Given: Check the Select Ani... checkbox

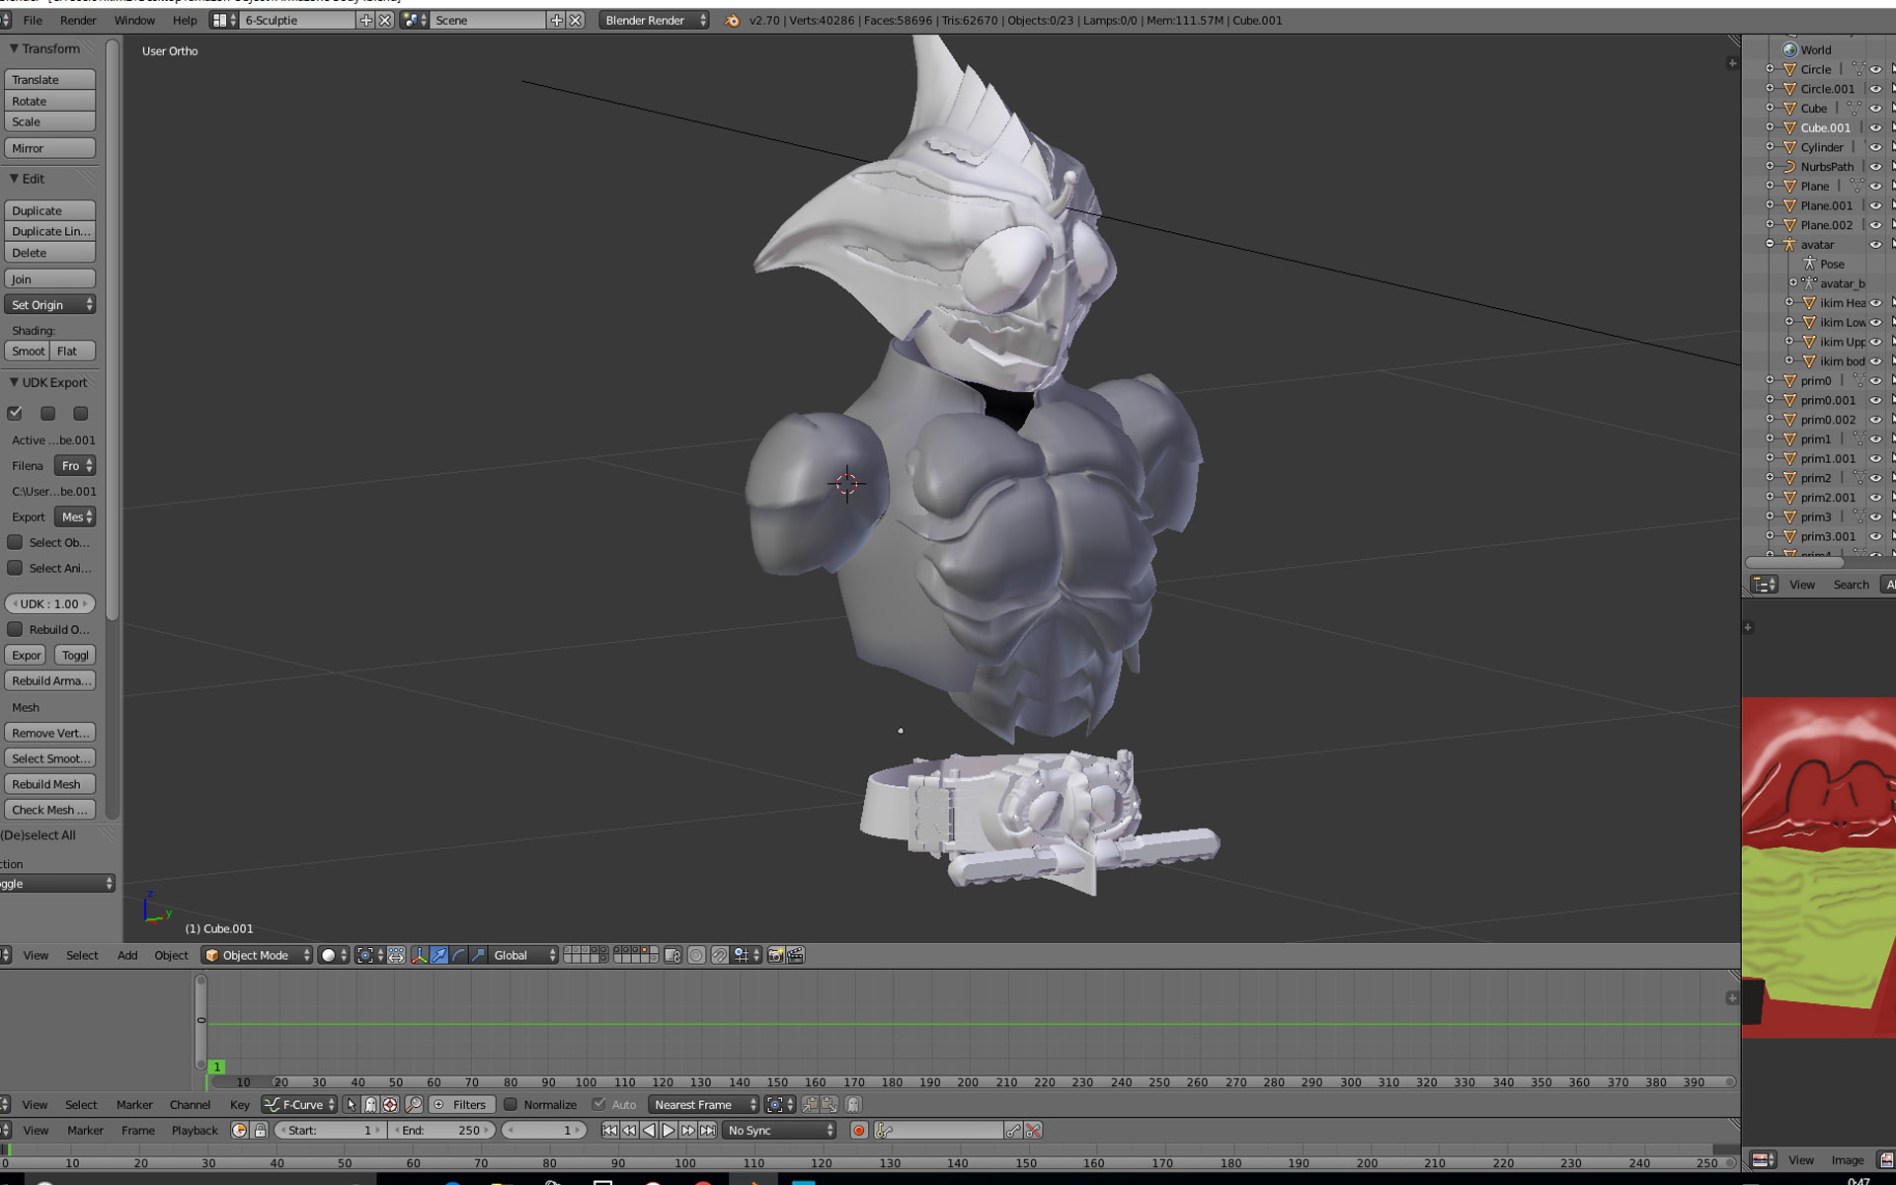Looking at the screenshot, I should point(15,568).
